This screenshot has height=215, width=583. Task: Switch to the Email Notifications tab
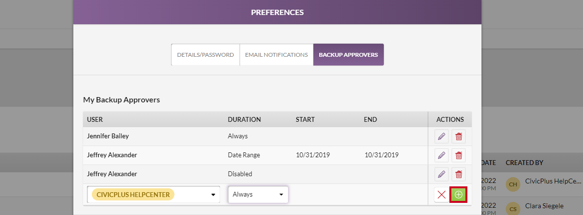pyautogui.click(x=276, y=55)
